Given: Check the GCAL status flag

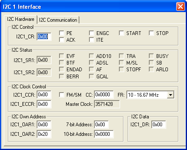Looking at the screenshot, I should click(91, 76).
